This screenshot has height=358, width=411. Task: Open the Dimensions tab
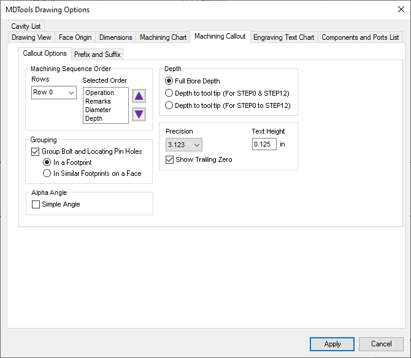[115, 37]
